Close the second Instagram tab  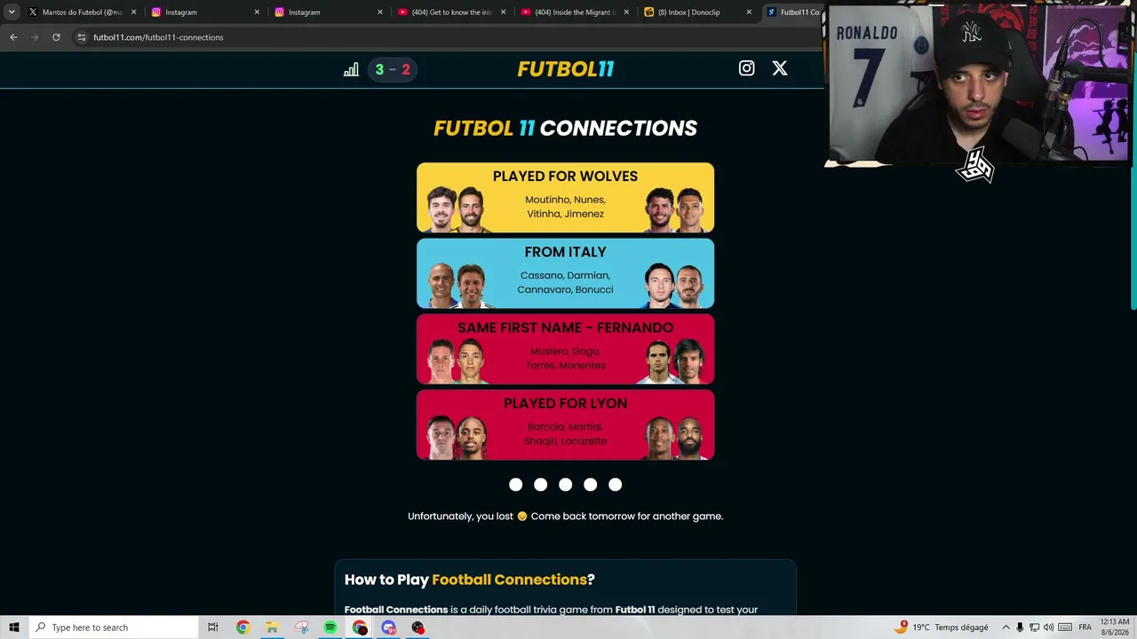point(380,12)
